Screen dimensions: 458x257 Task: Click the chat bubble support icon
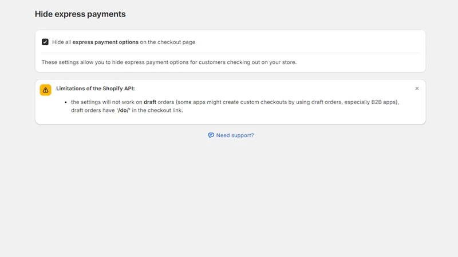click(211, 135)
